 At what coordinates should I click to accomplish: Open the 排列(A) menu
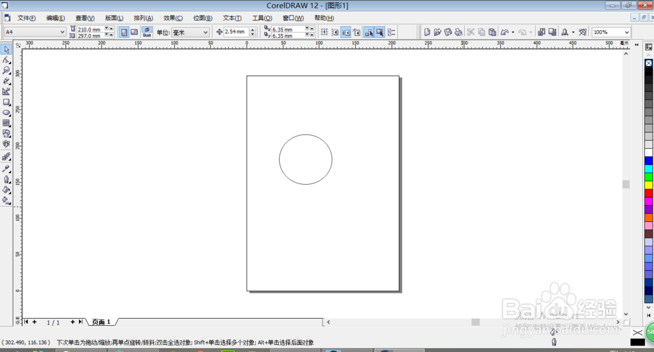click(143, 18)
